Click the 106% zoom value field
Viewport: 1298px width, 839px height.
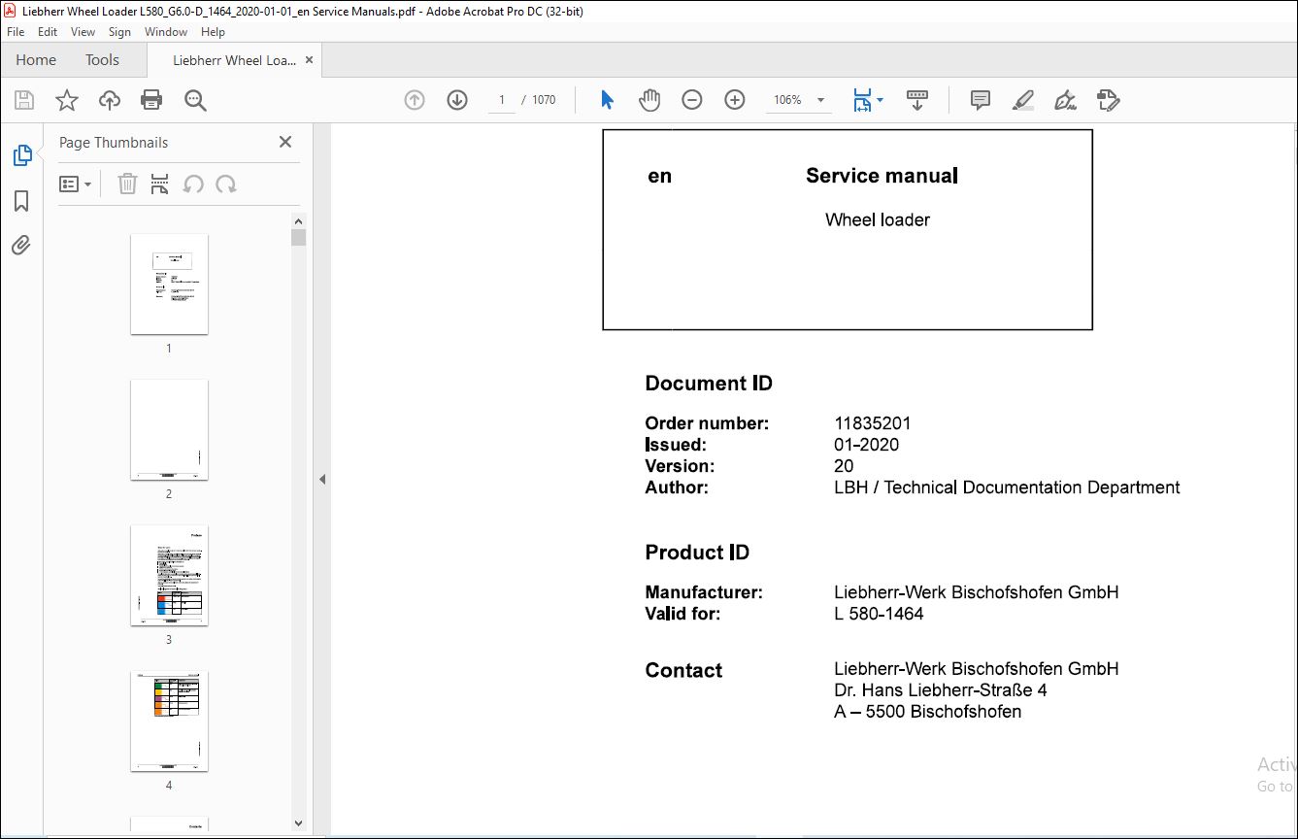point(787,100)
